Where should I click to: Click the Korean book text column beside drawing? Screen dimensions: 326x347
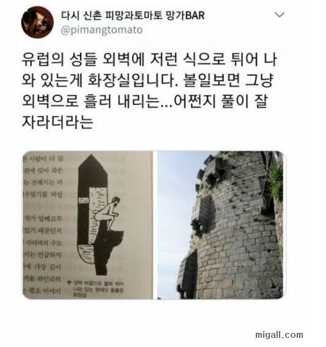pyautogui.click(x=43, y=225)
